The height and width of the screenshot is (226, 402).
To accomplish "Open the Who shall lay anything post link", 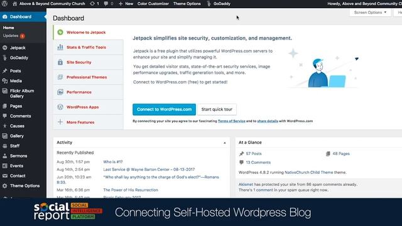I will 161,177.
